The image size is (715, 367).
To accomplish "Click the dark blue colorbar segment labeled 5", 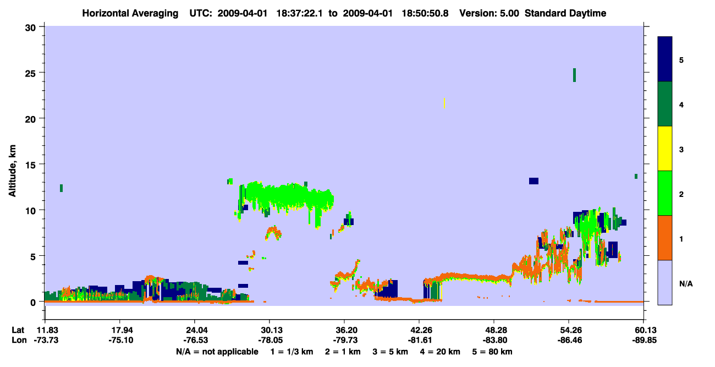I will [x=665, y=59].
